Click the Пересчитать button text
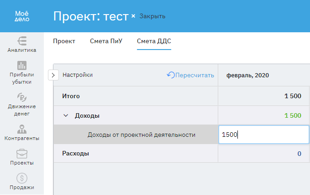Viewport: 310px width, 195px height. (x=195, y=75)
